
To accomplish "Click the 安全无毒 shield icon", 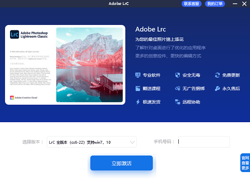I will click(x=177, y=75).
